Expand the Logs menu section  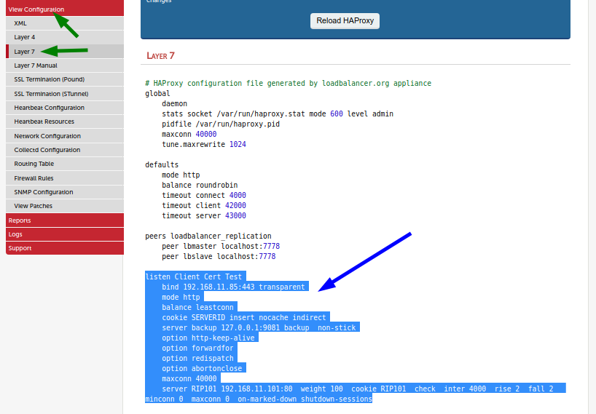tap(65, 234)
